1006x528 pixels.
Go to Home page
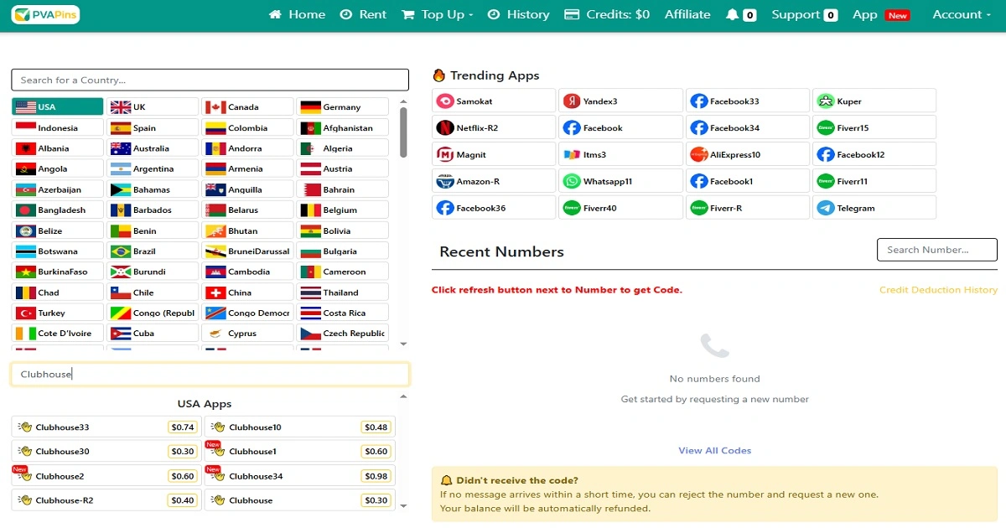tap(297, 14)
